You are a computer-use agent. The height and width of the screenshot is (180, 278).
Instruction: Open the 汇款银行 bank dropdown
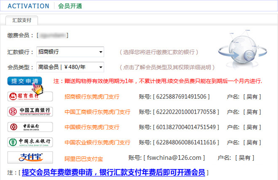(x=70, y=52)
